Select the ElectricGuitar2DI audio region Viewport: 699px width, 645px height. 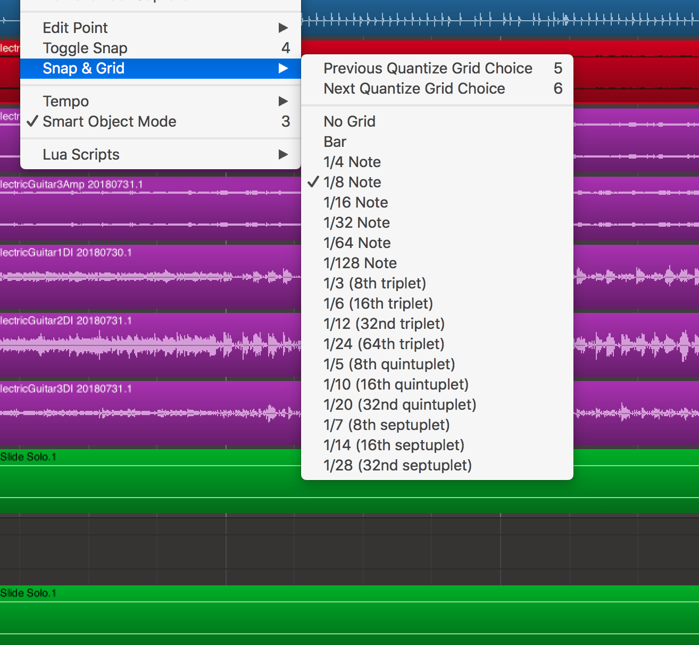pos(149,346)
